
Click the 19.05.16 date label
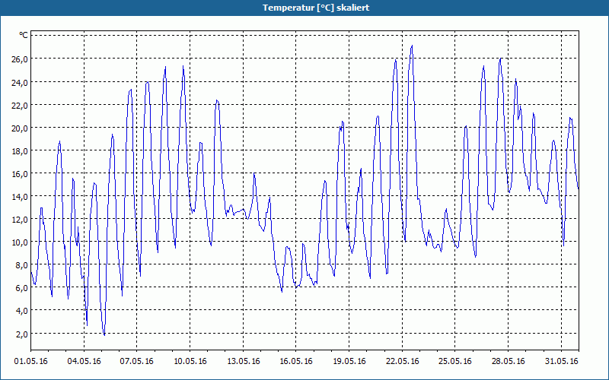(x=349, y=362)
